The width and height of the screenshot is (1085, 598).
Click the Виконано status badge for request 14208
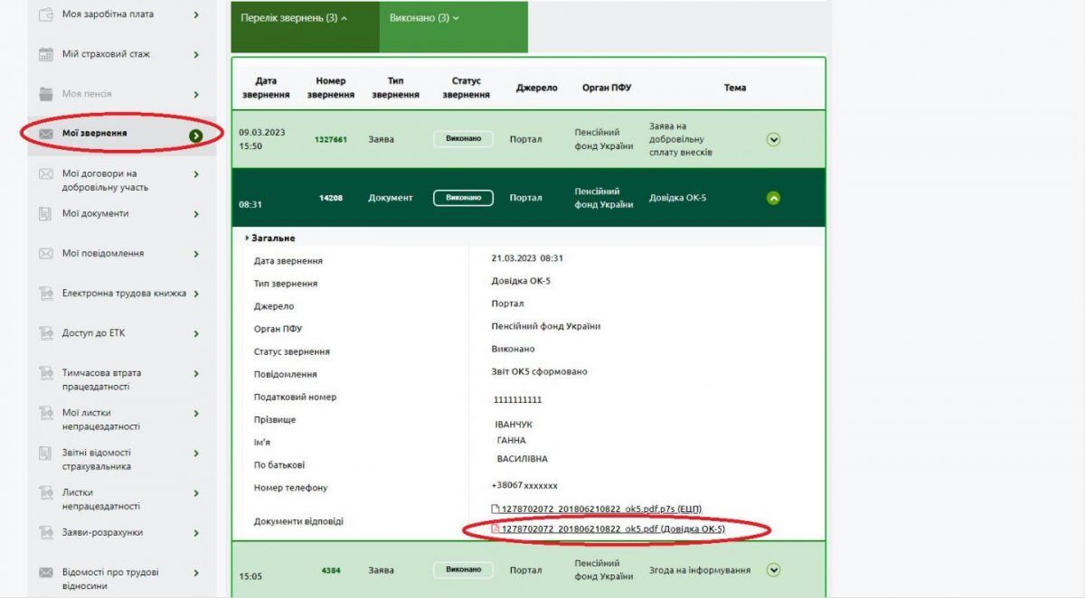click(464, 197)
